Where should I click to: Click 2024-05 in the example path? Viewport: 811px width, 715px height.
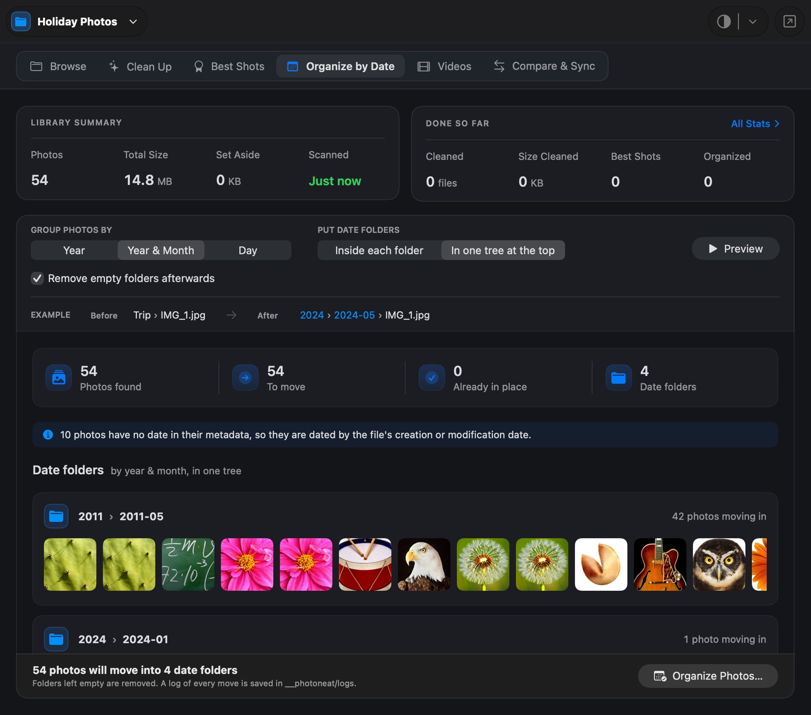click(354, 315)
